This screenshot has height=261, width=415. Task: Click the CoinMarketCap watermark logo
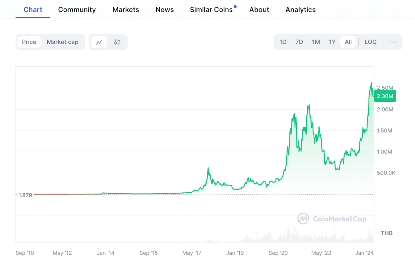[332, 219]
